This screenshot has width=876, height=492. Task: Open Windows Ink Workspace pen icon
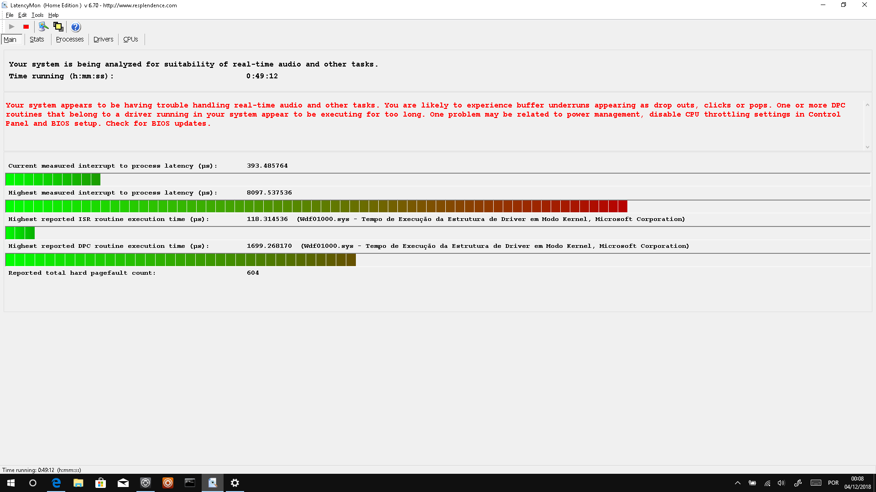[x=798, y=483]
